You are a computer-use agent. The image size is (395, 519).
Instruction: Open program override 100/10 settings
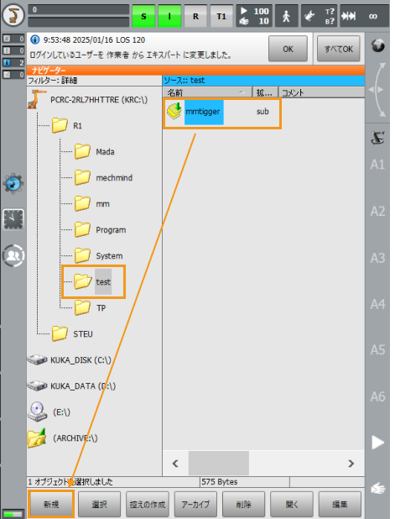point(254,16)
